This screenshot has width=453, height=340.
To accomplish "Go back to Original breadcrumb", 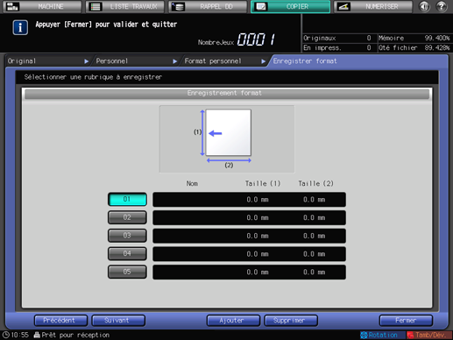I will pos(22,61).
